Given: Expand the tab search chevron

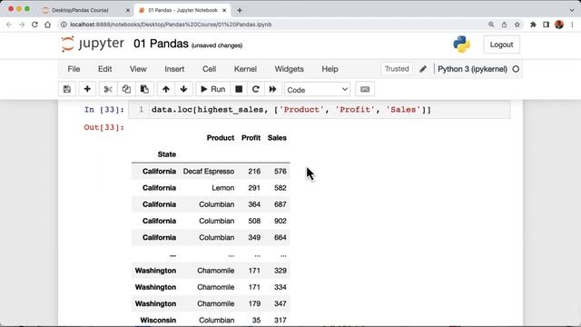Looking at the screenshot, I should (572, 10).
